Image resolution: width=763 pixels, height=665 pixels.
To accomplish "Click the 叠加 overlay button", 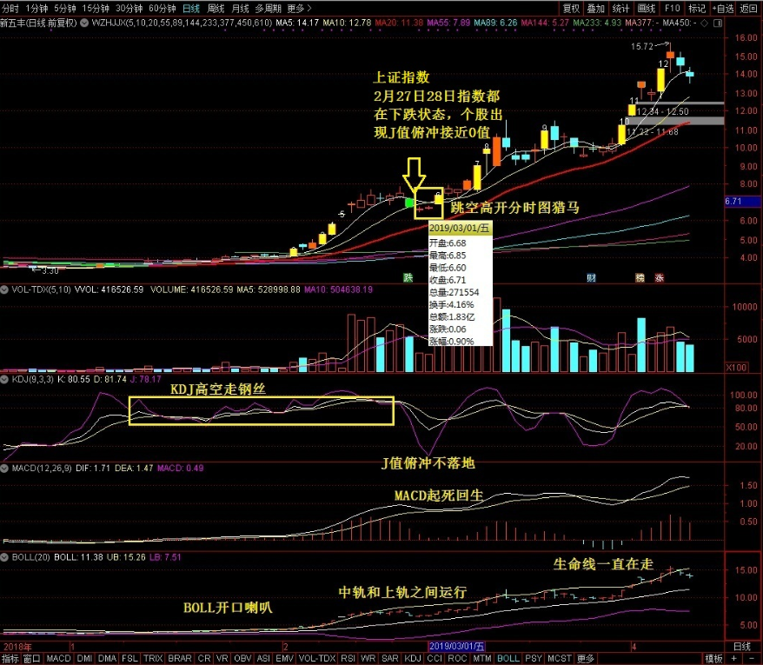I will click(x=595, y=9).
